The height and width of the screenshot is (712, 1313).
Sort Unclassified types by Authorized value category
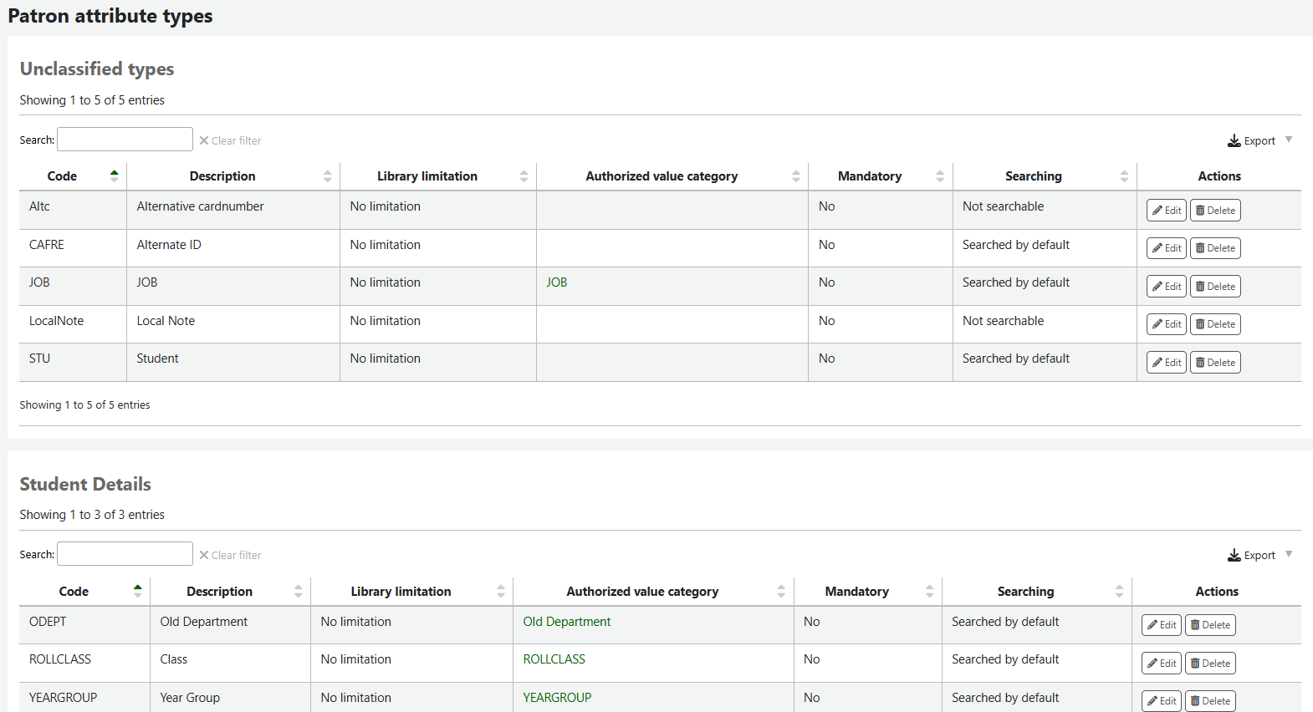tap(661, 176)
